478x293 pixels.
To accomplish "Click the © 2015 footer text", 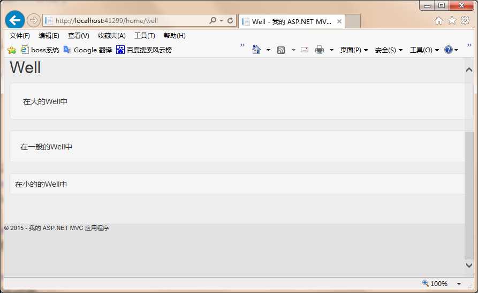I will point(57,228).
